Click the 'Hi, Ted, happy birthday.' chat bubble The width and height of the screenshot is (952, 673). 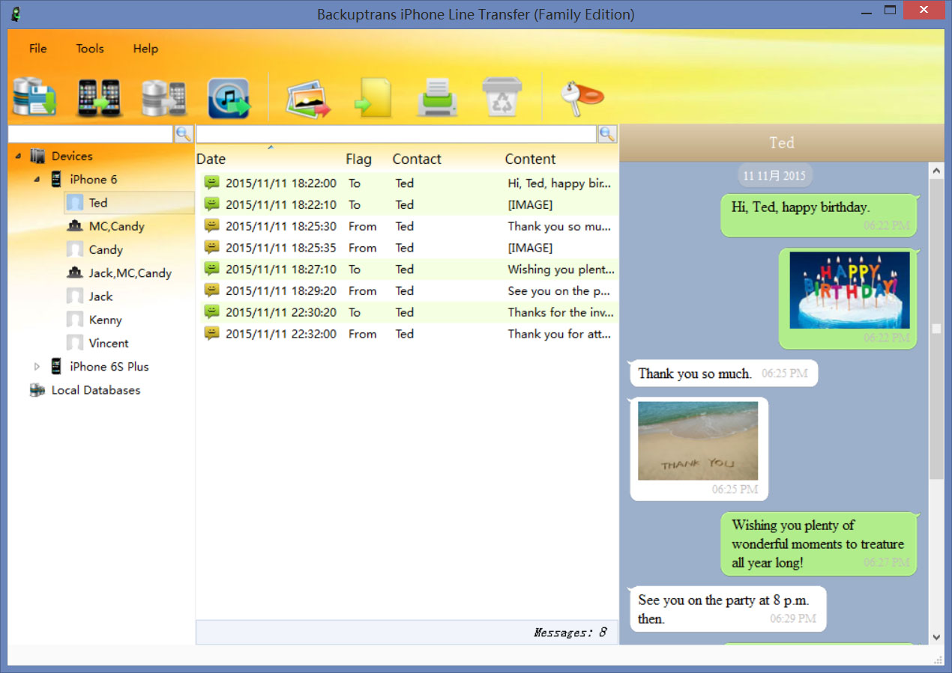coord(819,216)
